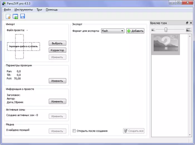Viewport: 195px width, 145px height.
Task: Open the Формат для экспорта dropdown
Action: tap(113, 31)
